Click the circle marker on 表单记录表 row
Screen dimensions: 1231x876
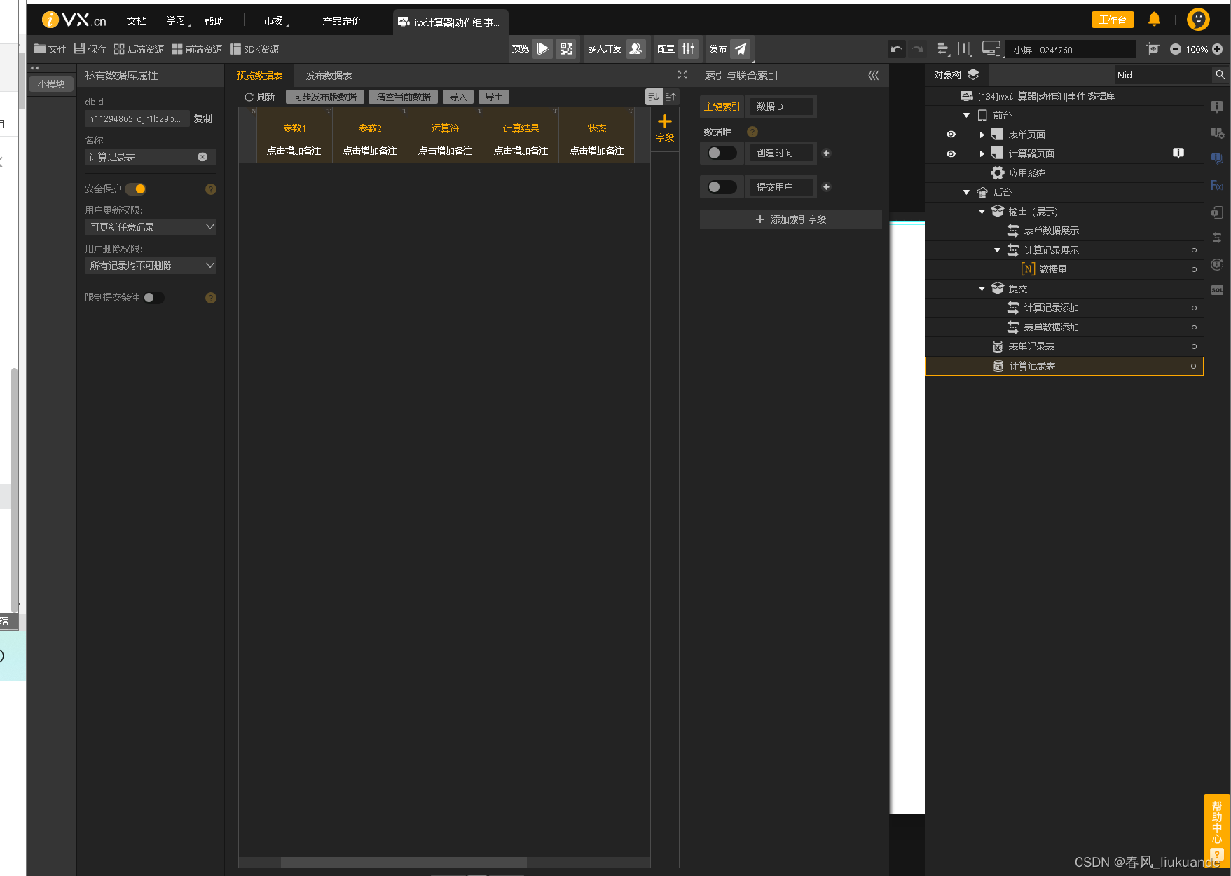coord(1194,346)
